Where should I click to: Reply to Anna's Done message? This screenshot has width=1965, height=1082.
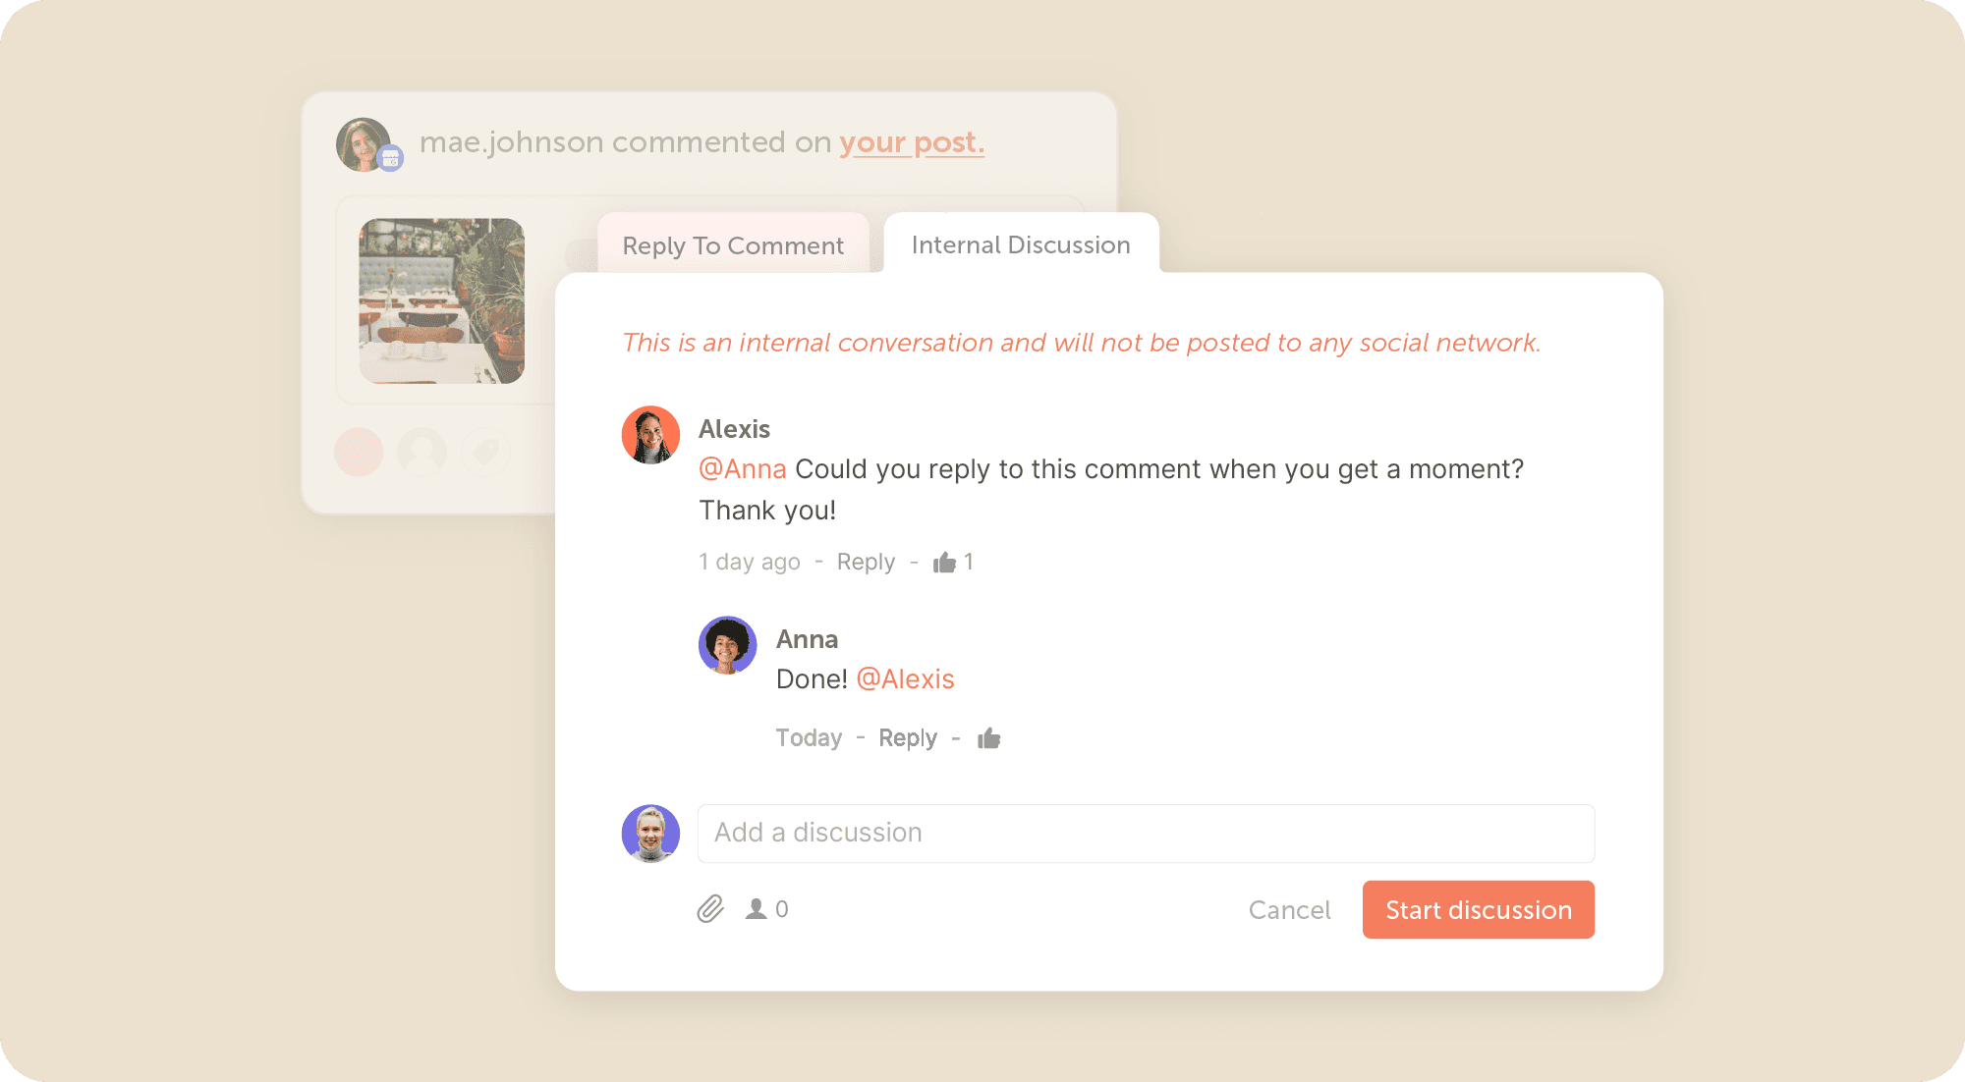(x=908, y=737)
